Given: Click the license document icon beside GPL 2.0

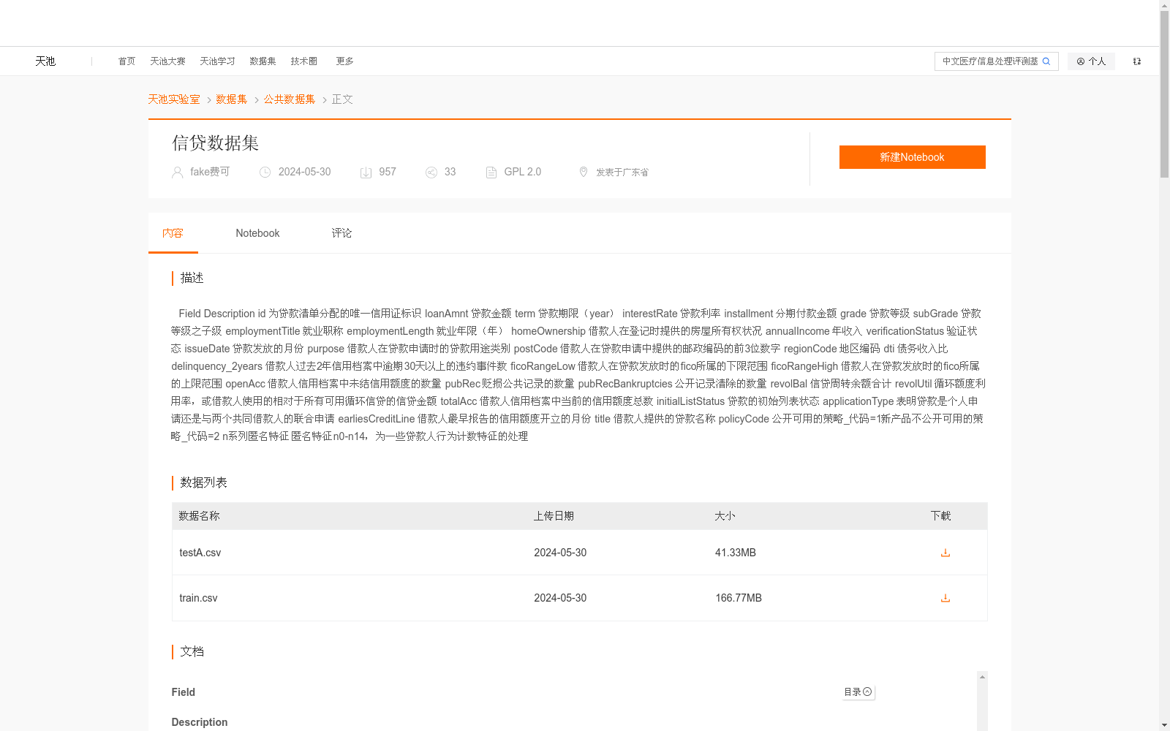Looking at the screenshot, I should pyautogui.click(x=491, y=173).
